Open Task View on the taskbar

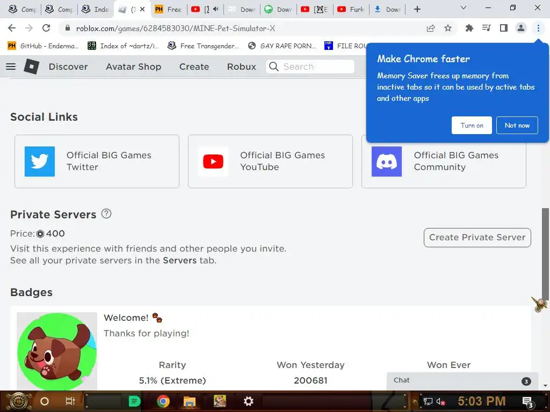click(70, 401)
